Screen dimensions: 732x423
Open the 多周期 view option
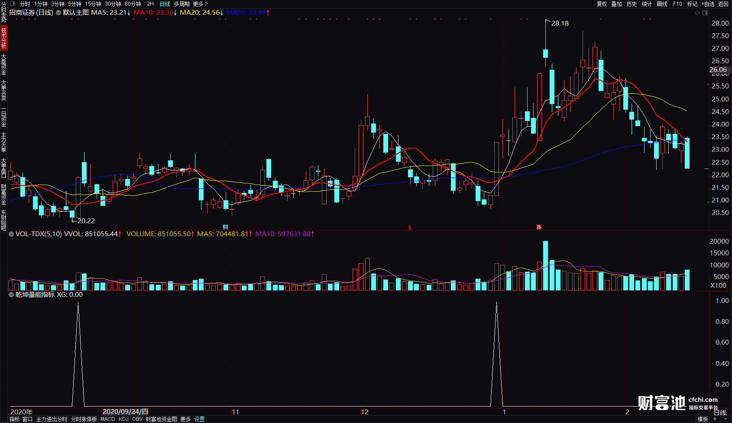pyautogui.click(x=181, y=4)
